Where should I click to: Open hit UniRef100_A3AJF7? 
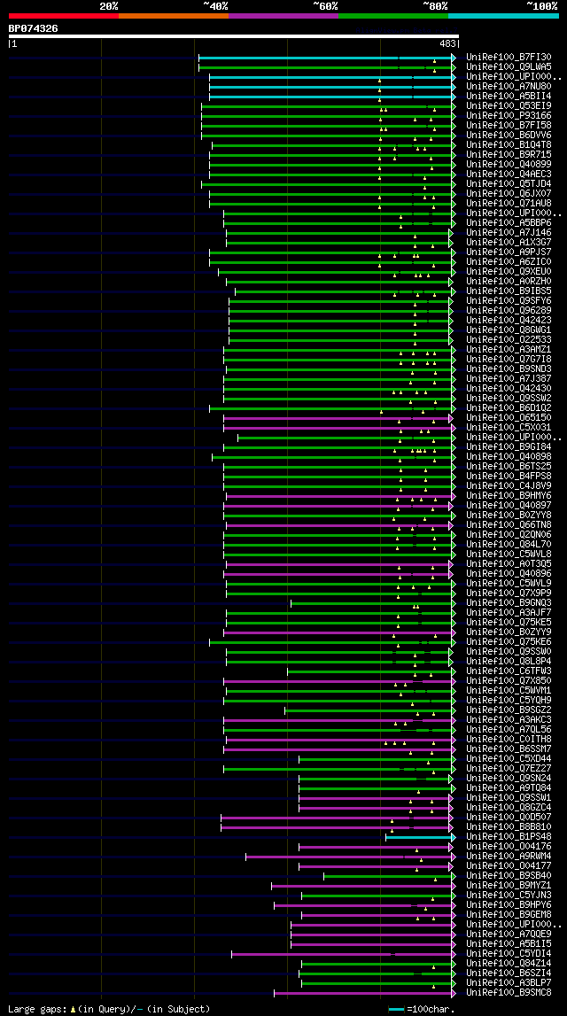(x=509, y=612)
